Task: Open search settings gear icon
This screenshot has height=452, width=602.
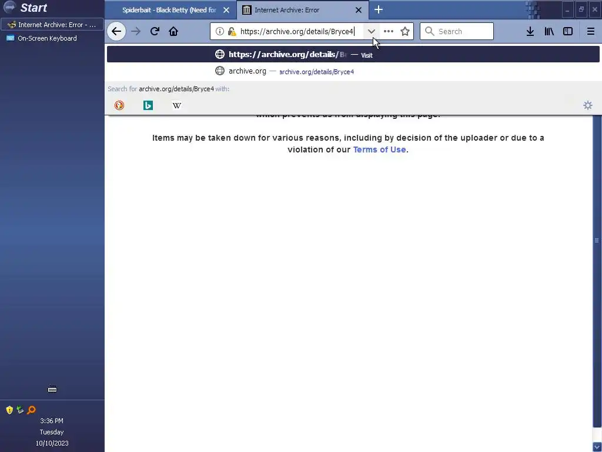Action: click(x=588, y=105)
